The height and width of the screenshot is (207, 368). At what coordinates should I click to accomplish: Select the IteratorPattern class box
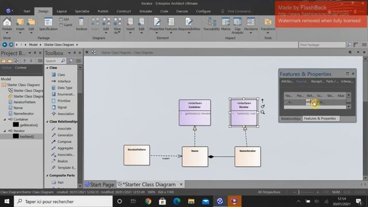pyautogui.click(x=137, y=155)
